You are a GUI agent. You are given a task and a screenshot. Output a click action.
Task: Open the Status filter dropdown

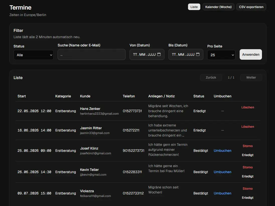point(34,55)
